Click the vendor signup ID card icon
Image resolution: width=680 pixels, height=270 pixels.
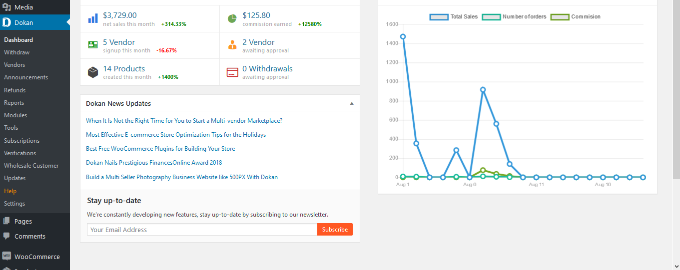coord(93,45)
